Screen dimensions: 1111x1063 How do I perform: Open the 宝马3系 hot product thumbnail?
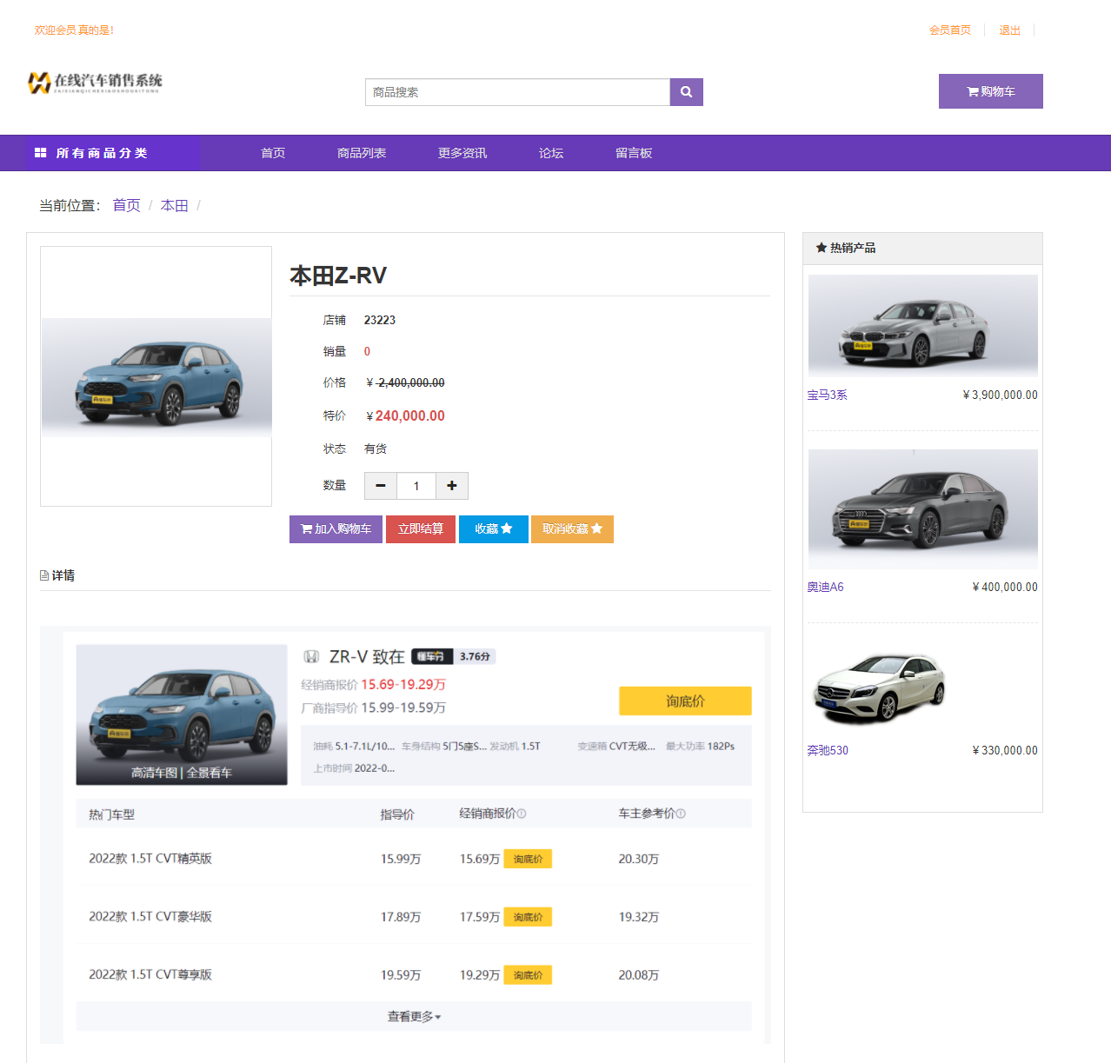pos(922,325)
